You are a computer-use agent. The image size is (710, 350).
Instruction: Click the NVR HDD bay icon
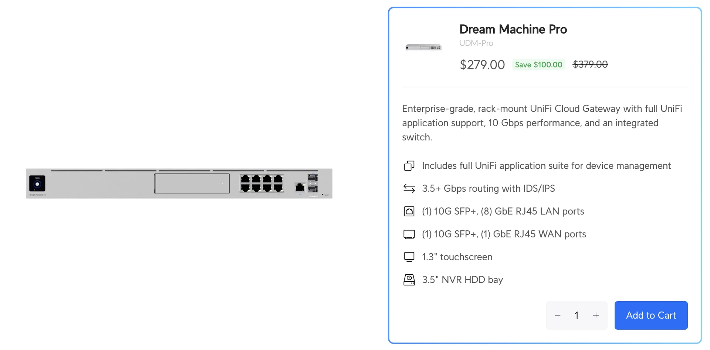[x=409, y=279]
